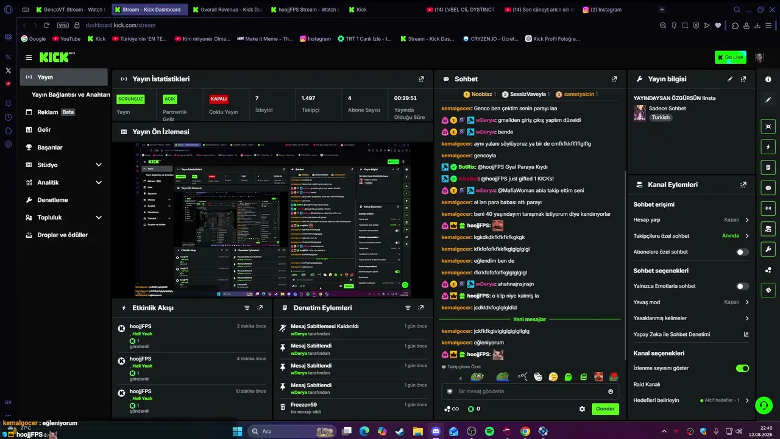Pop out the Yayın İstatistikleri panel
This screenshot has height=439, width=780.
point(421,79)
